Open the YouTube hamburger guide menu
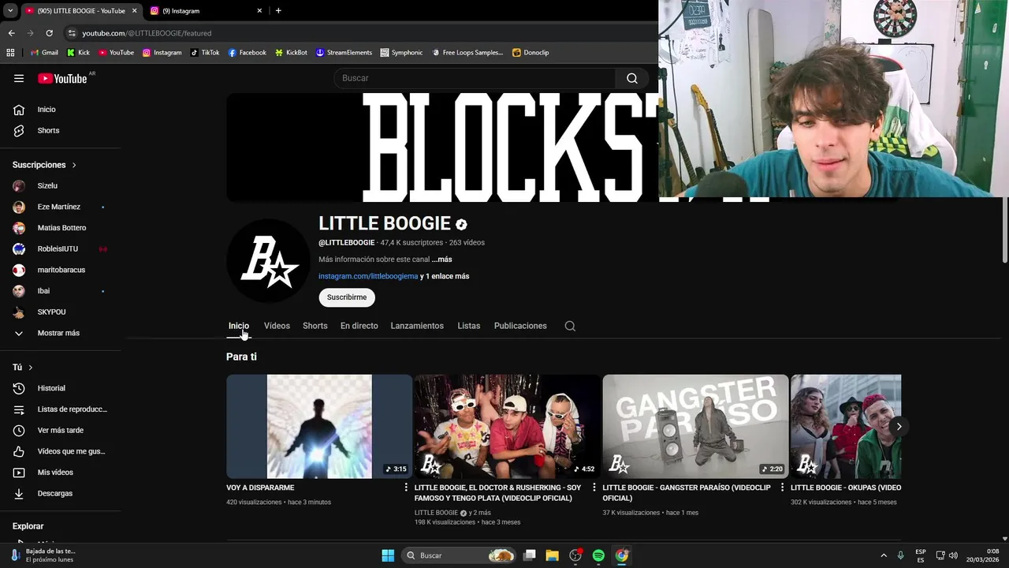1009x568 pixels. point(19,78)
